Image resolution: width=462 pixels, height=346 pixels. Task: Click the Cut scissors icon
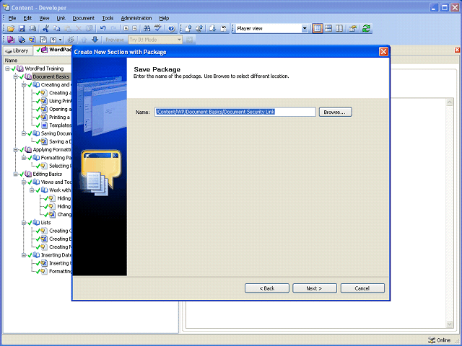(x=45, y=29)
